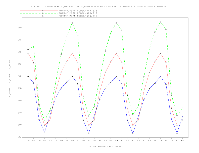Click the x-axis tick label 00

click(28, 140)
